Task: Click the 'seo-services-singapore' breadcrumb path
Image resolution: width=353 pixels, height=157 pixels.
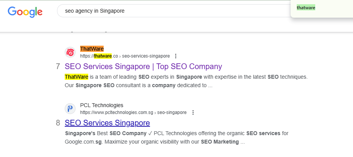Action: pyautogui.click(x=146, y=56)
